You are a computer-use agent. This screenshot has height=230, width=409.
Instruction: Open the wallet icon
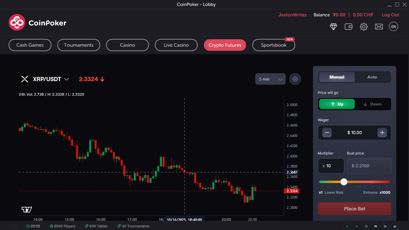pos(348,27)
